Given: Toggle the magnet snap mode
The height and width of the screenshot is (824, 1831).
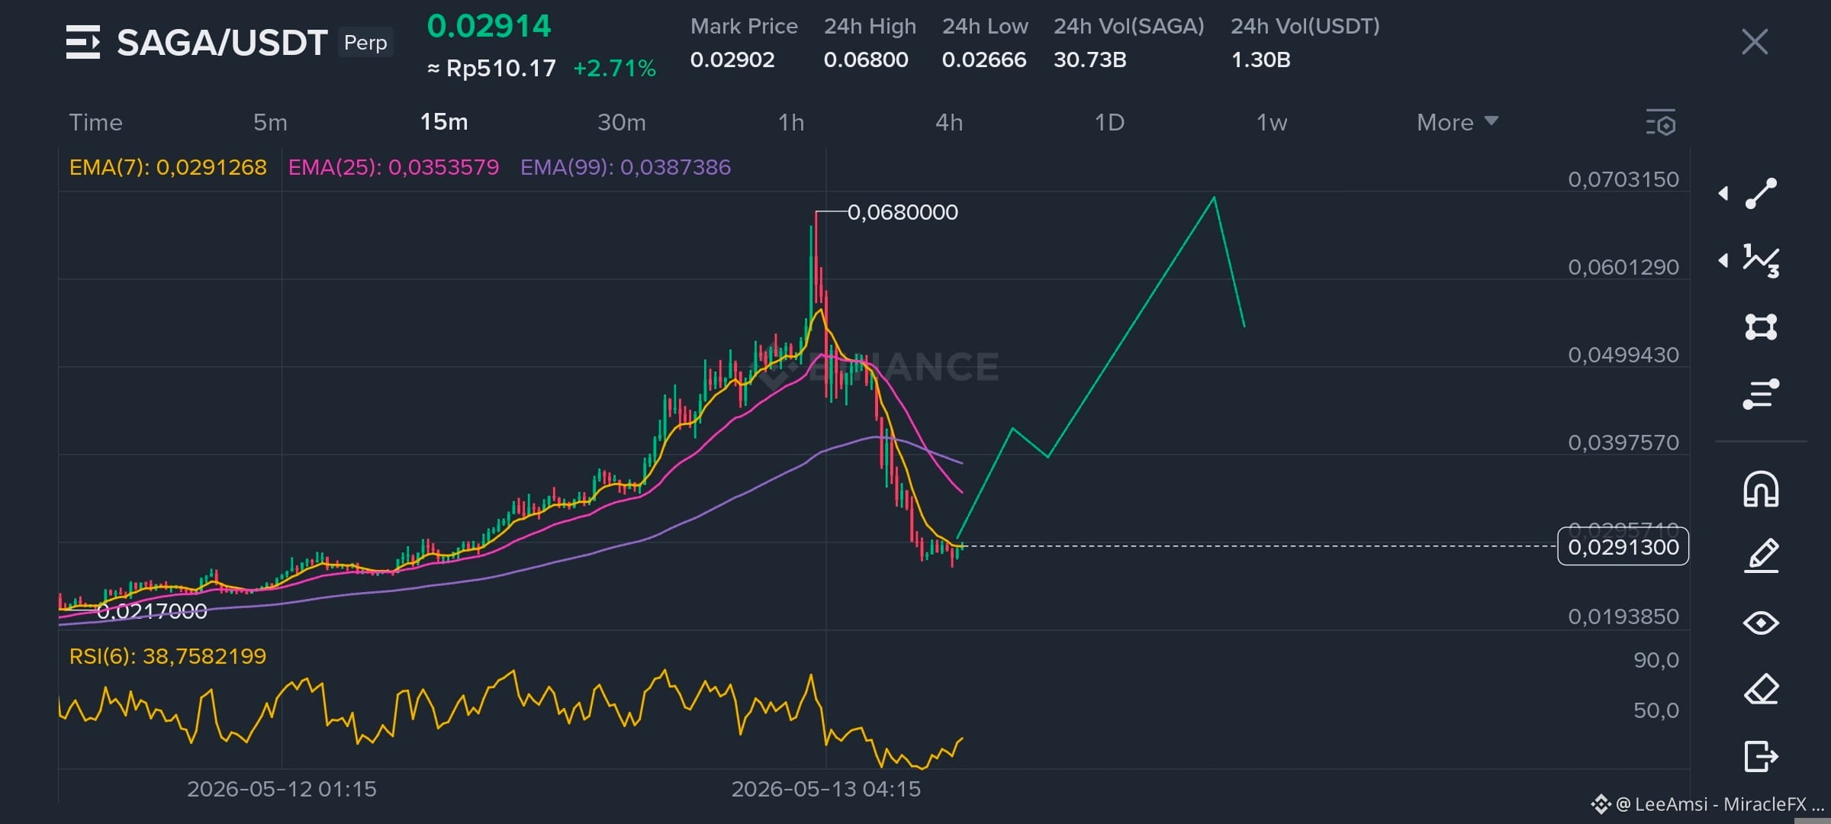Looking at the screenshot, I should click(1761, 489).
